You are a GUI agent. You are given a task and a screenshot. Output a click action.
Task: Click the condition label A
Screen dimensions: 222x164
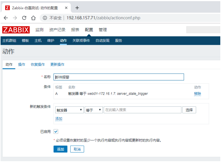(x=56, y=94)
